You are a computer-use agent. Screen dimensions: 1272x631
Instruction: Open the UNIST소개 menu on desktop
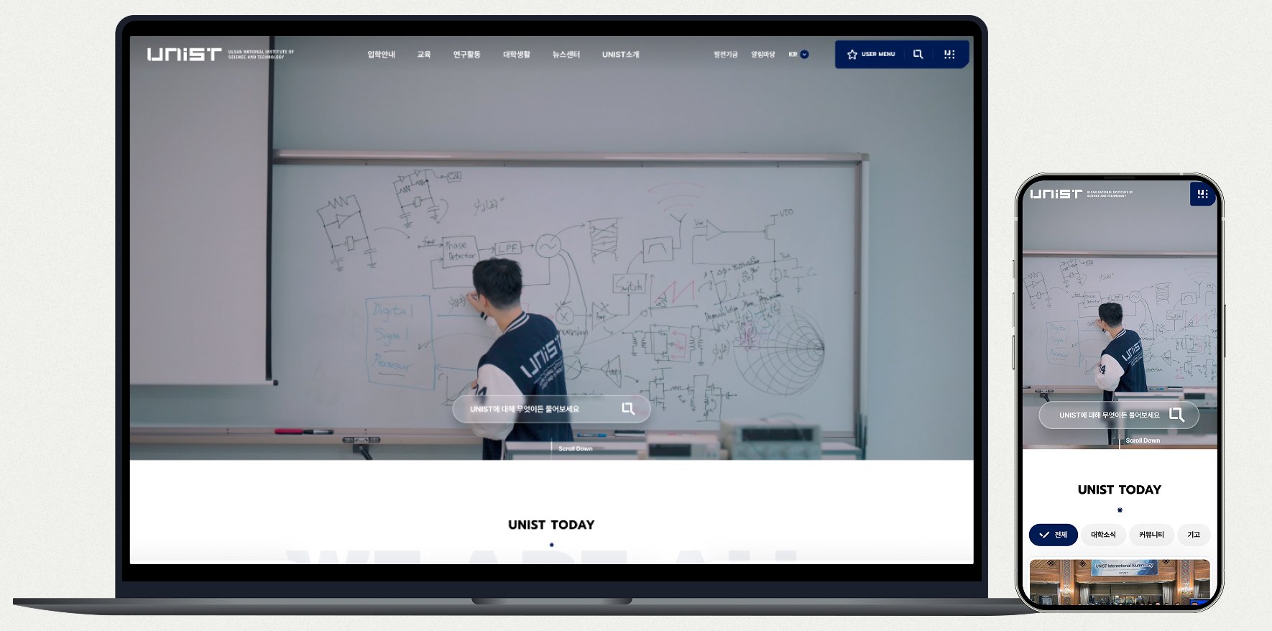pyautogui.click(x=621, y=55)
